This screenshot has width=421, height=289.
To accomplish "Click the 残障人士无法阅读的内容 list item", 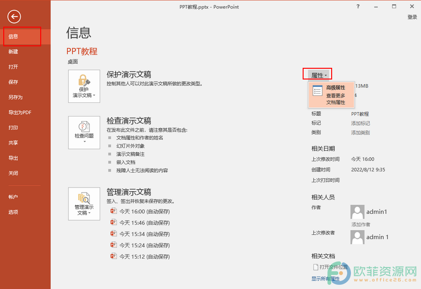I will coord(142,170).
